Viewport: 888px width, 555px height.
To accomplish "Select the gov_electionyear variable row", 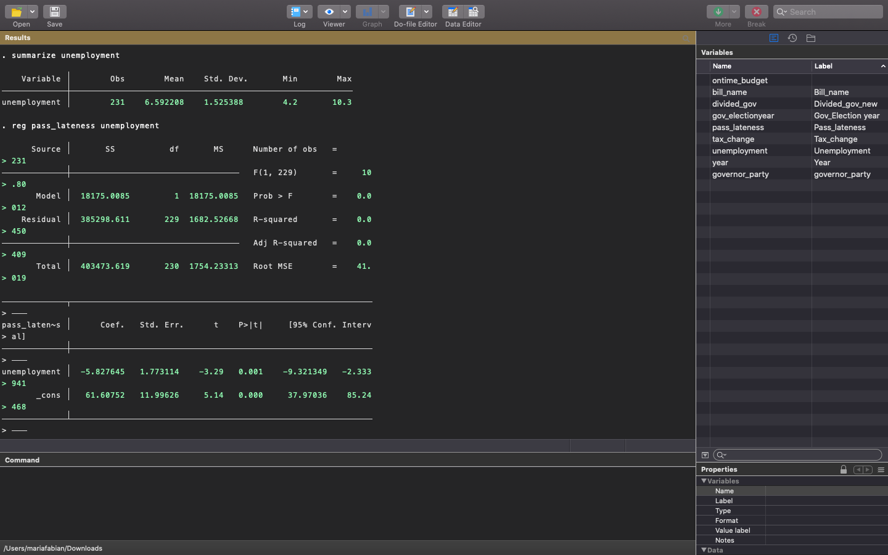I will point(792,115).
